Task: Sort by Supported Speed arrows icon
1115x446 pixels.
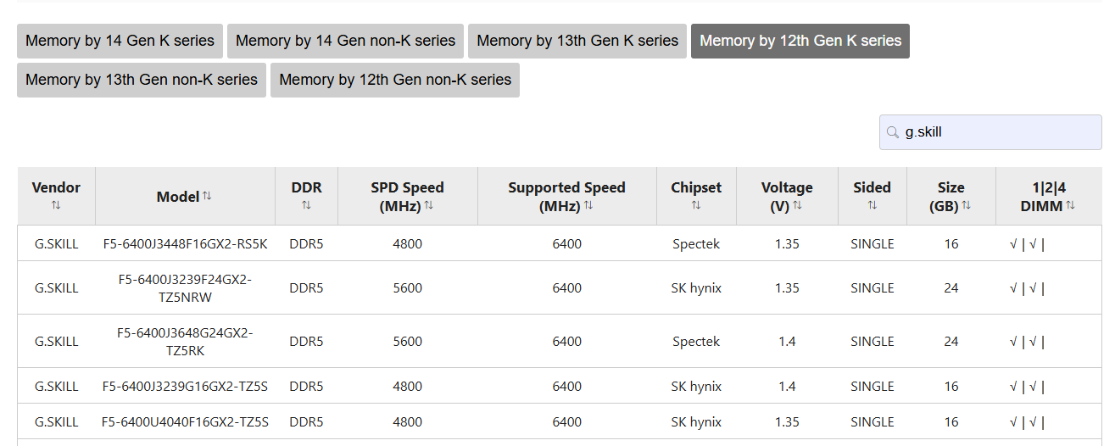Action: [x=588, y=205]
